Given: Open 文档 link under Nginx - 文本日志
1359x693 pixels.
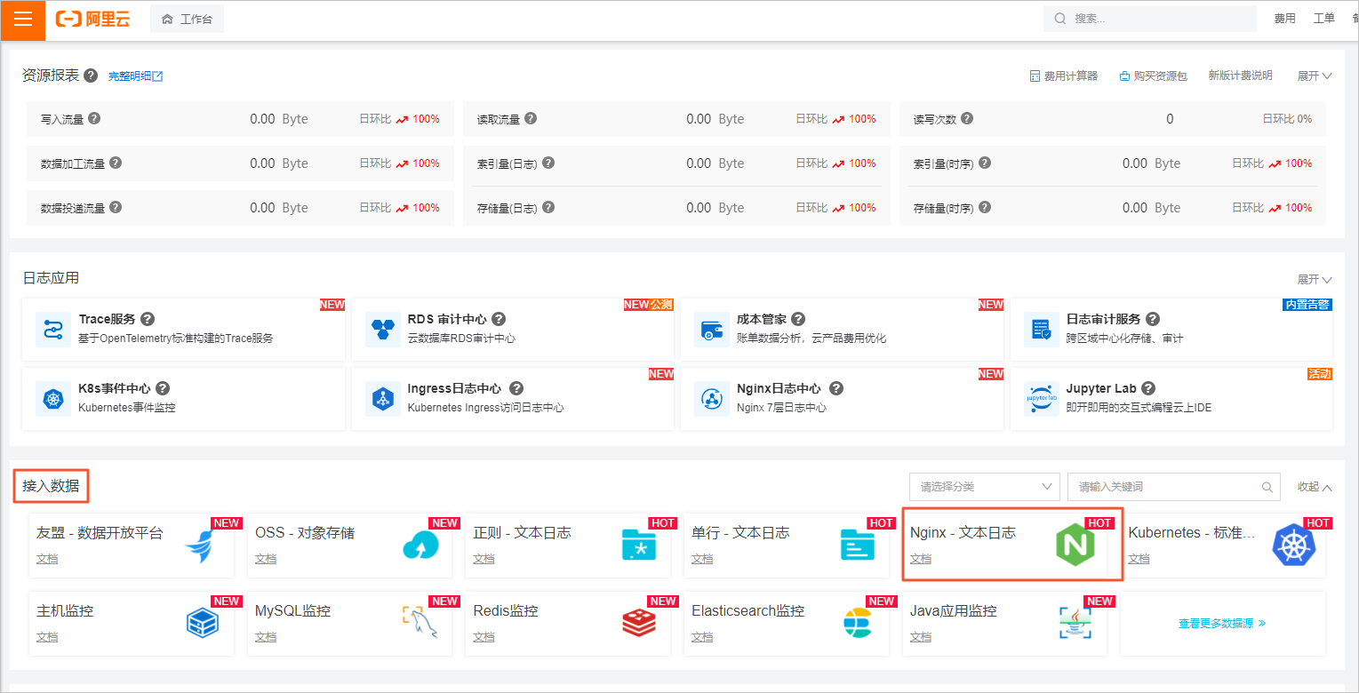Looking at the screenshot, I should pyautogui.click(x=921, y=559).
